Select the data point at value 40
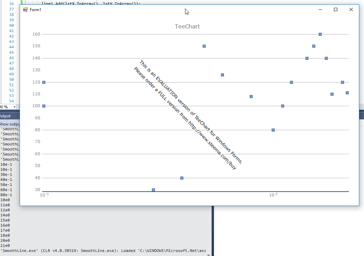This screenshot has height=256, width=364. (182, 178)
